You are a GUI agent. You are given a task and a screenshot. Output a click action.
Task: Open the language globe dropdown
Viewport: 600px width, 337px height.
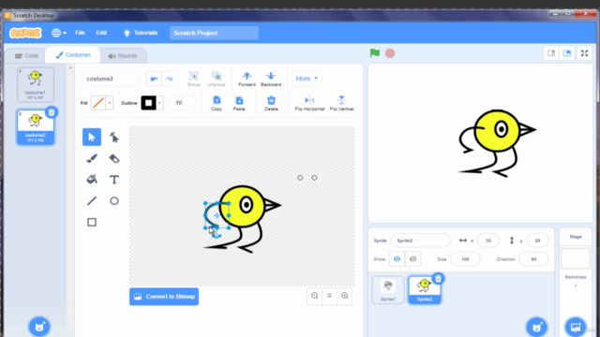pos(59,33)
